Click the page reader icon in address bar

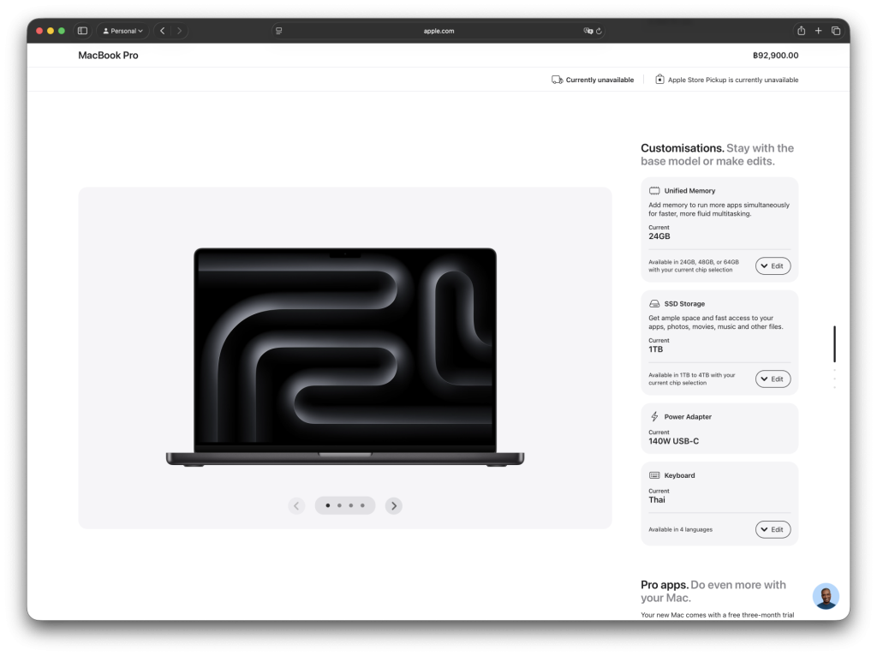click(278, 31)
